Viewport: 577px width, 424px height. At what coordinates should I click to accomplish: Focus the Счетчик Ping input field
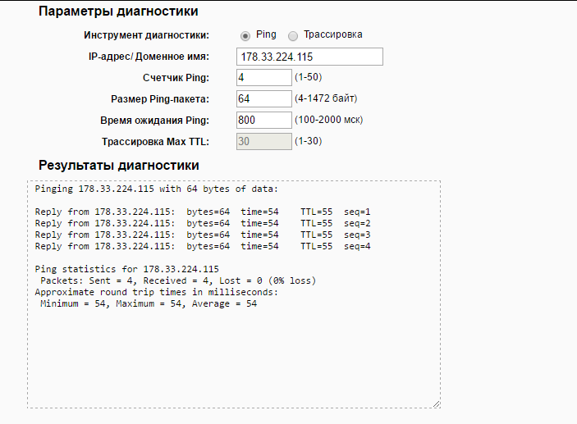[x=263, y=78]
